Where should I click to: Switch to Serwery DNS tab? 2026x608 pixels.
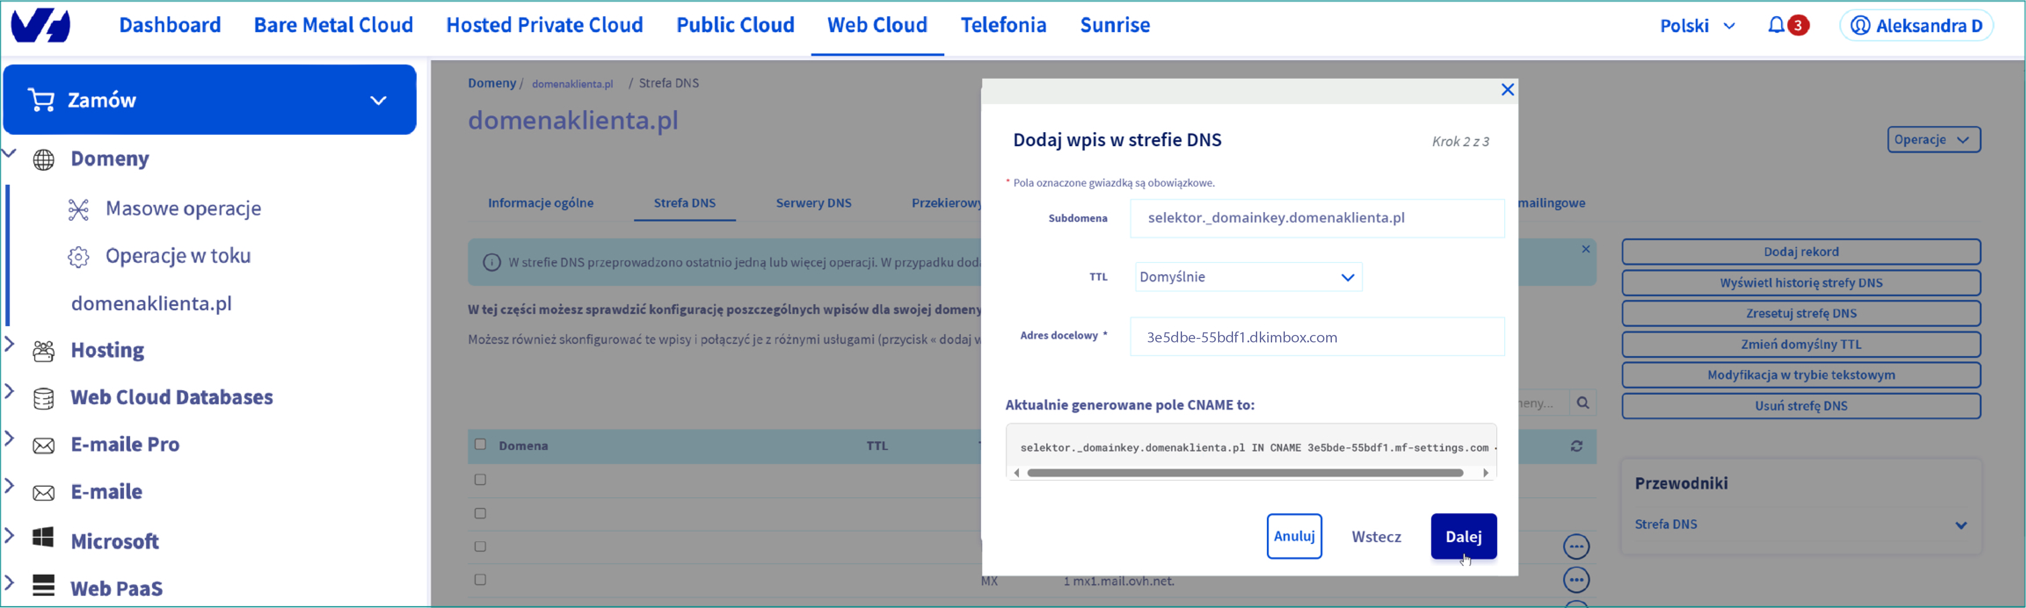click(x=813, y=203)
